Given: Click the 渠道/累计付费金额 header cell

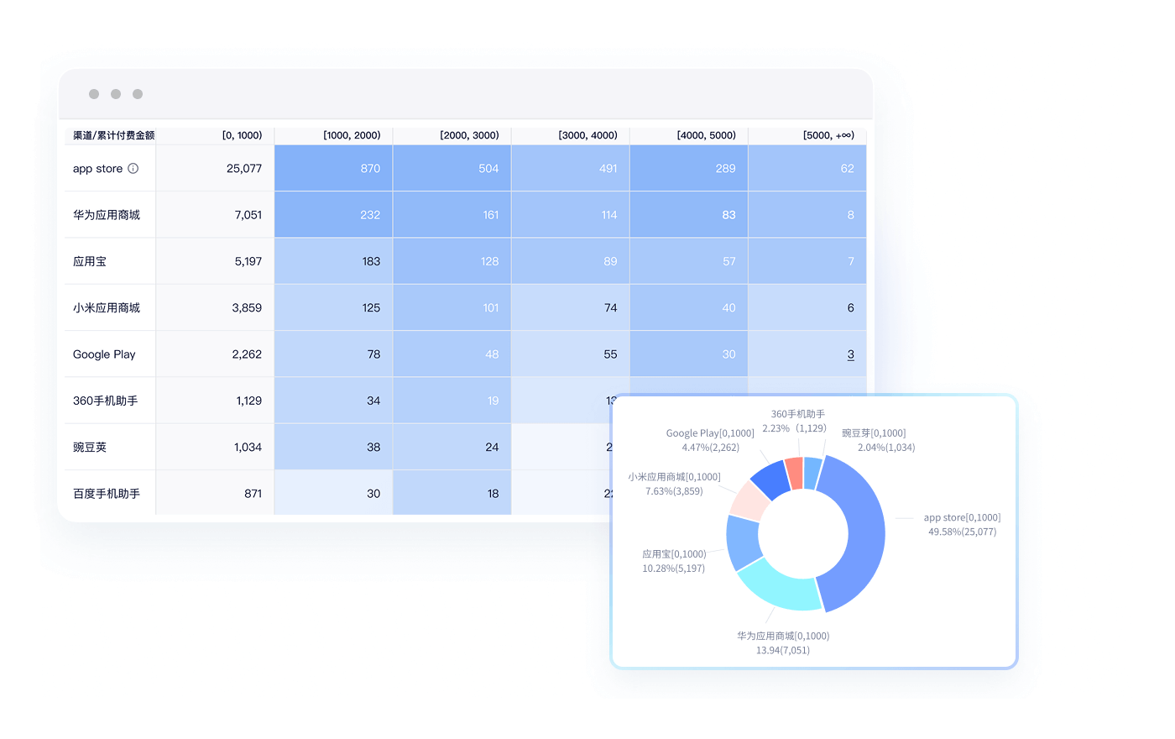Looking at the screenshot, I should pyautogui.click(x=113, y=135).
